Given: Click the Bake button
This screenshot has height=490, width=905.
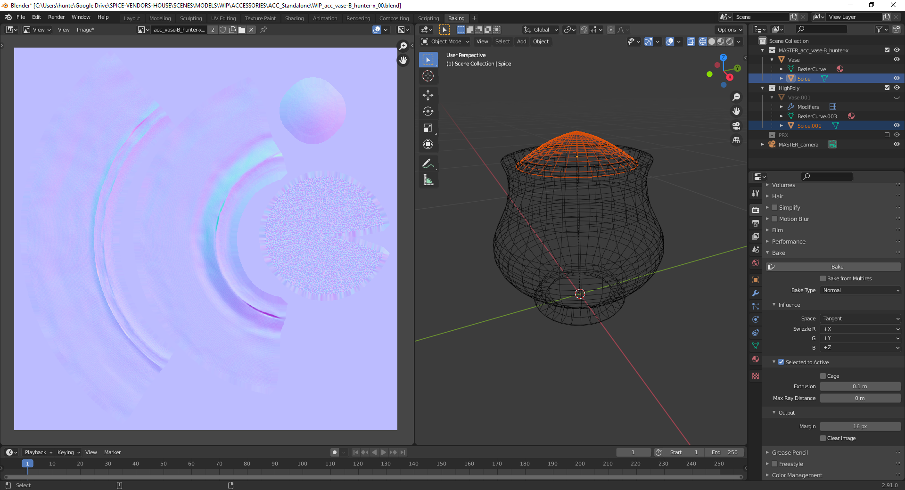Looking at the screenshot, I should tap(837, 267).
